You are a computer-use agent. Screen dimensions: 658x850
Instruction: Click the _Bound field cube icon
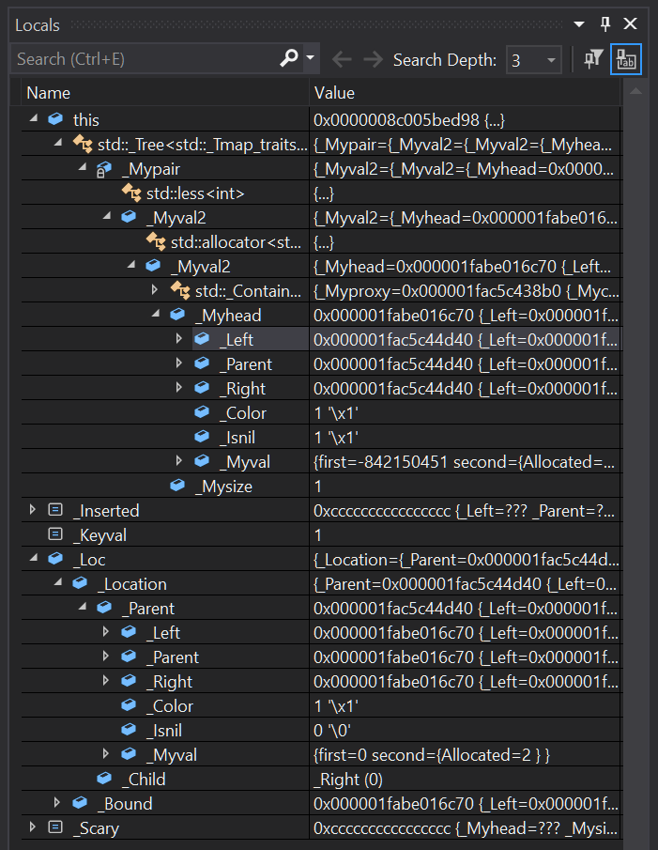80,802
